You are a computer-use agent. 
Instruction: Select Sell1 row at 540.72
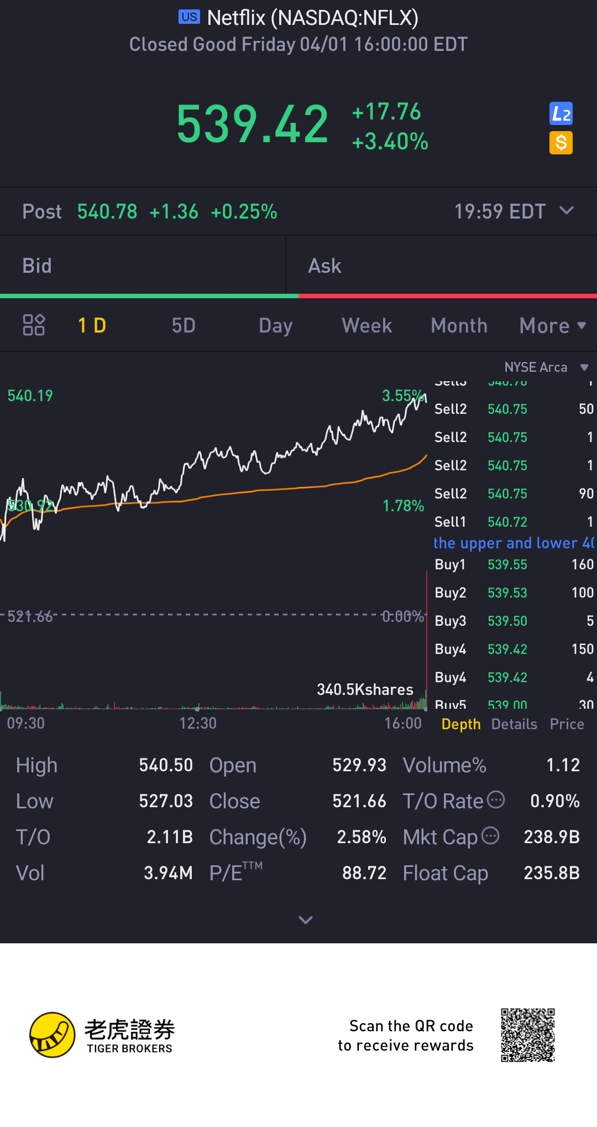(514, 522)
